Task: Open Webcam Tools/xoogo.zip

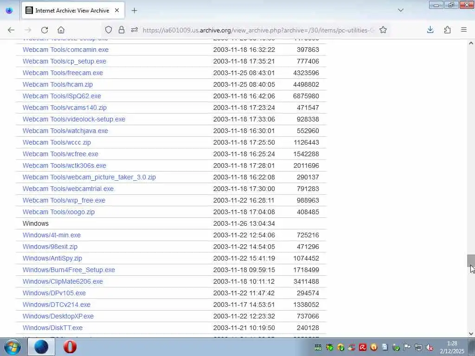Action: point(58,212)
